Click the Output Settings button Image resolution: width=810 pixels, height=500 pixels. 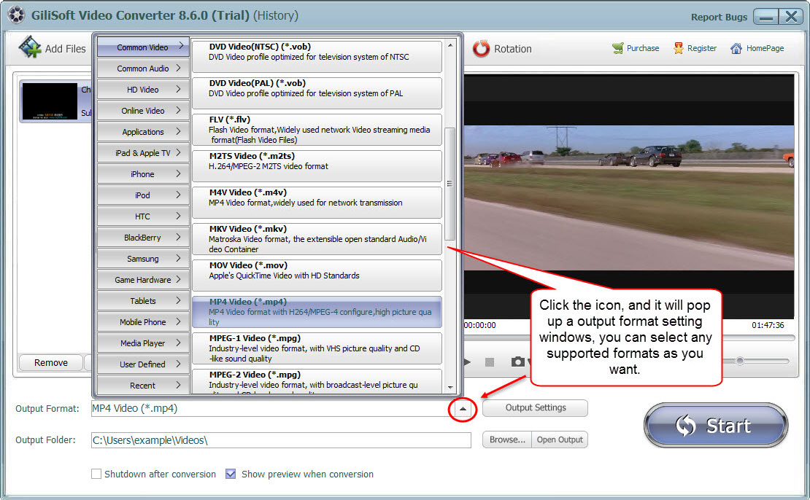click(x=535, y=407)
